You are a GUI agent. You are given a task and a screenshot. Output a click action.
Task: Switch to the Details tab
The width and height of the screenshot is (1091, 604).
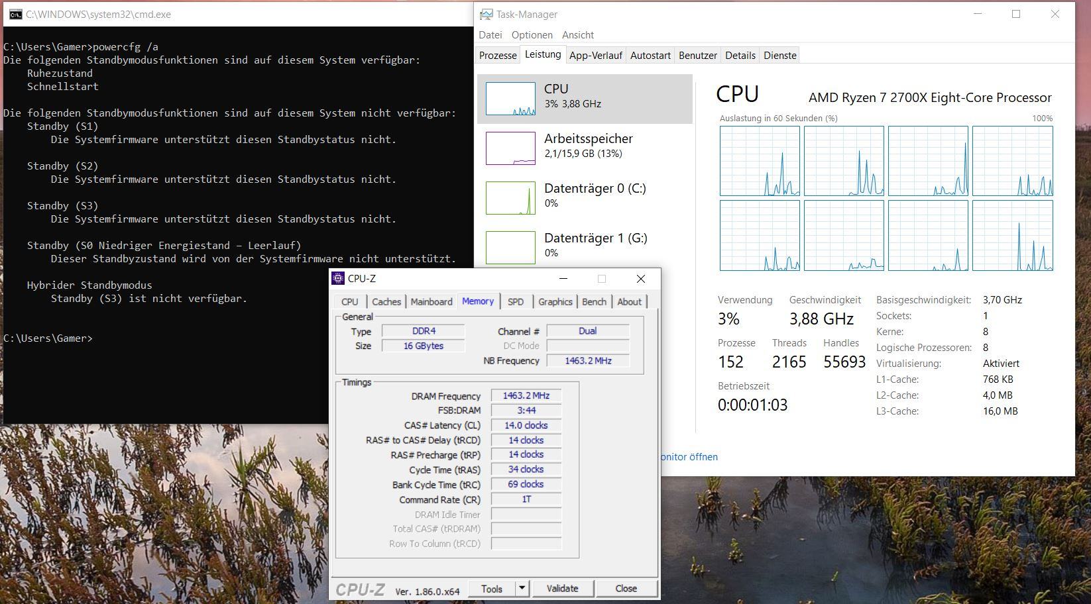coord(740,56)
